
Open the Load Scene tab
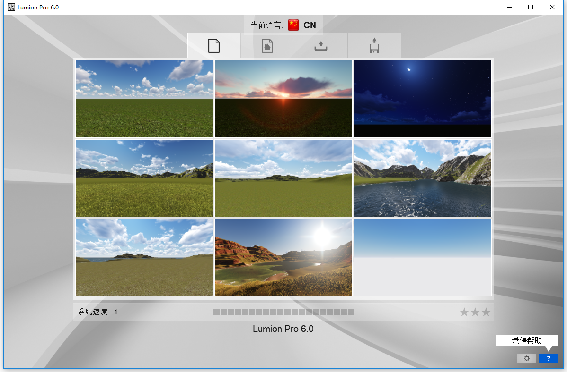(x=321, y=46)
